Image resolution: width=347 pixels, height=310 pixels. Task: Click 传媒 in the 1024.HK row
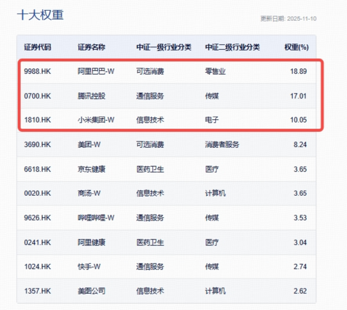[x=212, y=266]
